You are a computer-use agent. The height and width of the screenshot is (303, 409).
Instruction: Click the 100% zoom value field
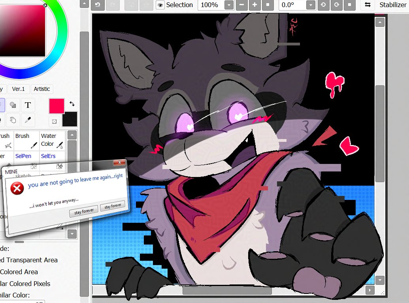[211, 5]
